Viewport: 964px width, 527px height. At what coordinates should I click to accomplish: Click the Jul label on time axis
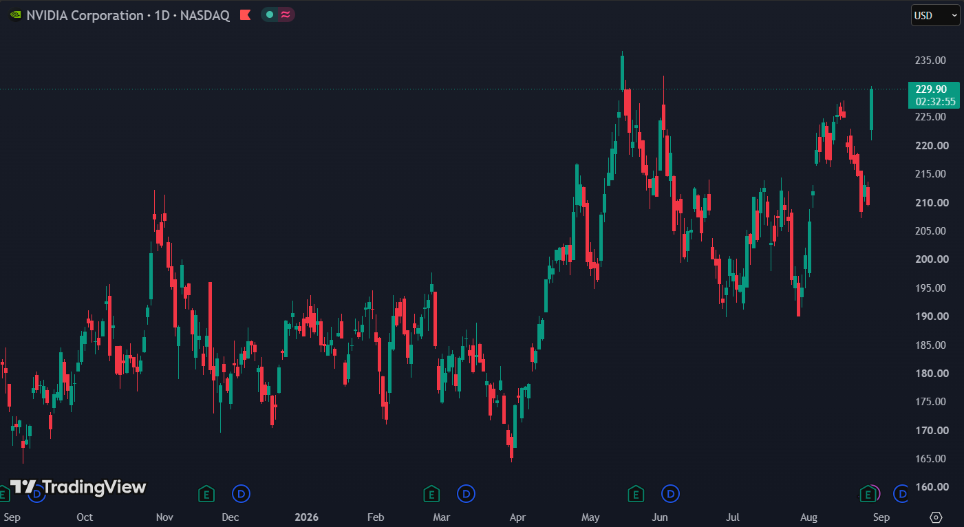point(733,517)
